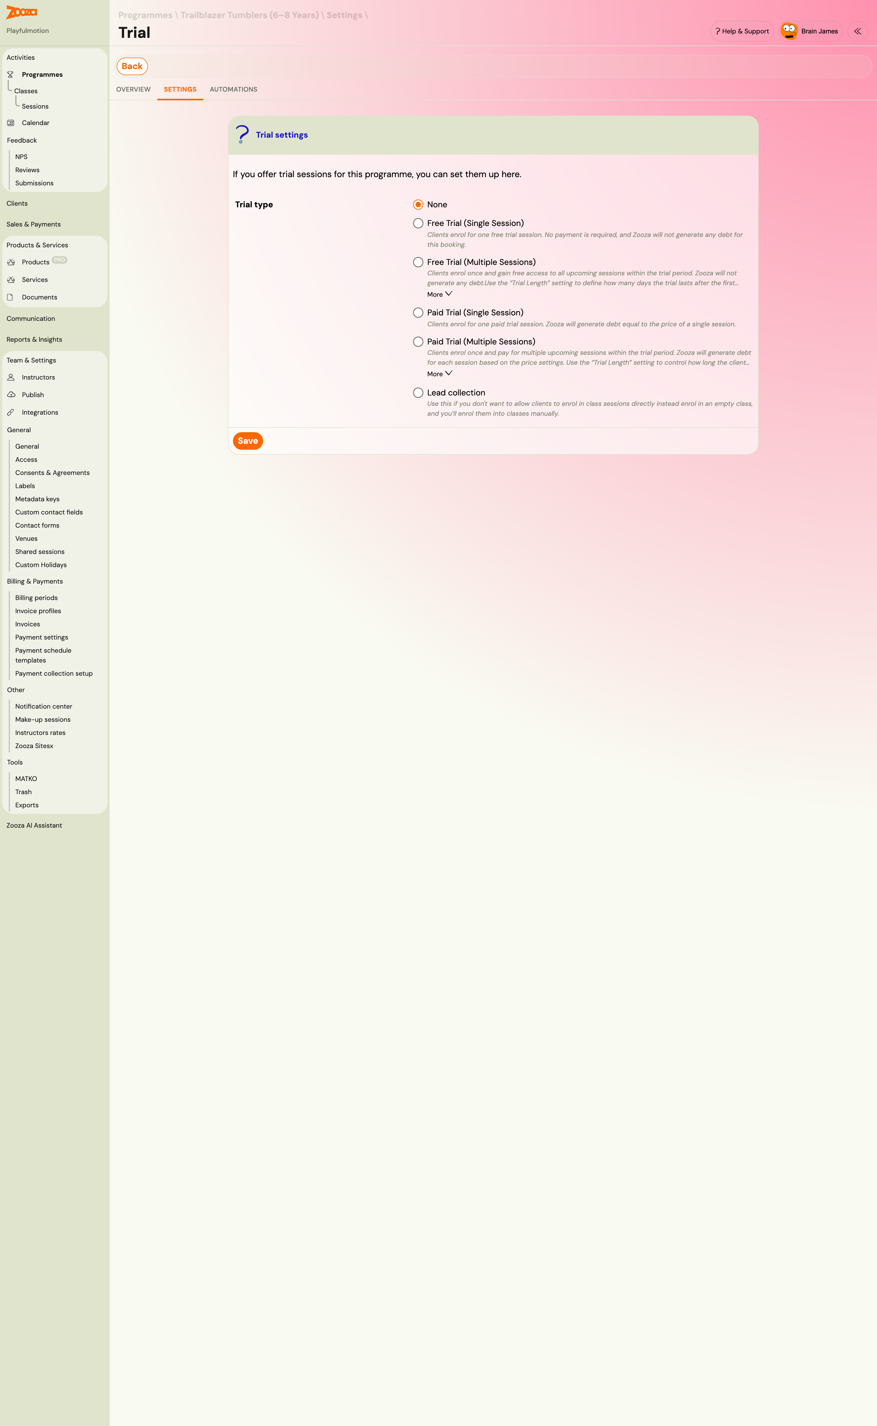Open Custom Holidays in sidebar

click(41, 565)
